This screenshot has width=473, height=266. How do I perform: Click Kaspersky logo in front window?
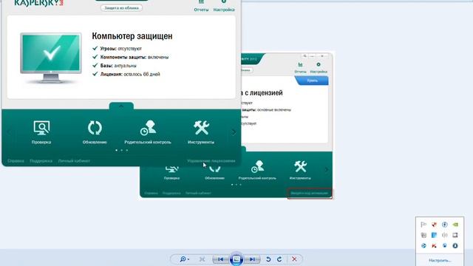click(39, 3)
